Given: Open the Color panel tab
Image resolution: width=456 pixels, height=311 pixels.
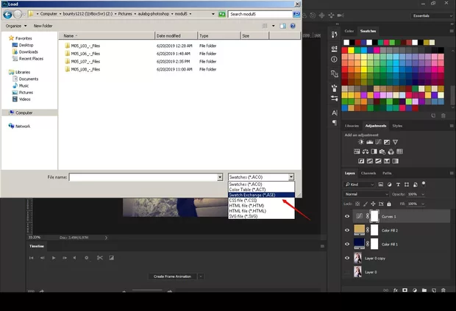Looking at the screenshot, I should [349, 31].
